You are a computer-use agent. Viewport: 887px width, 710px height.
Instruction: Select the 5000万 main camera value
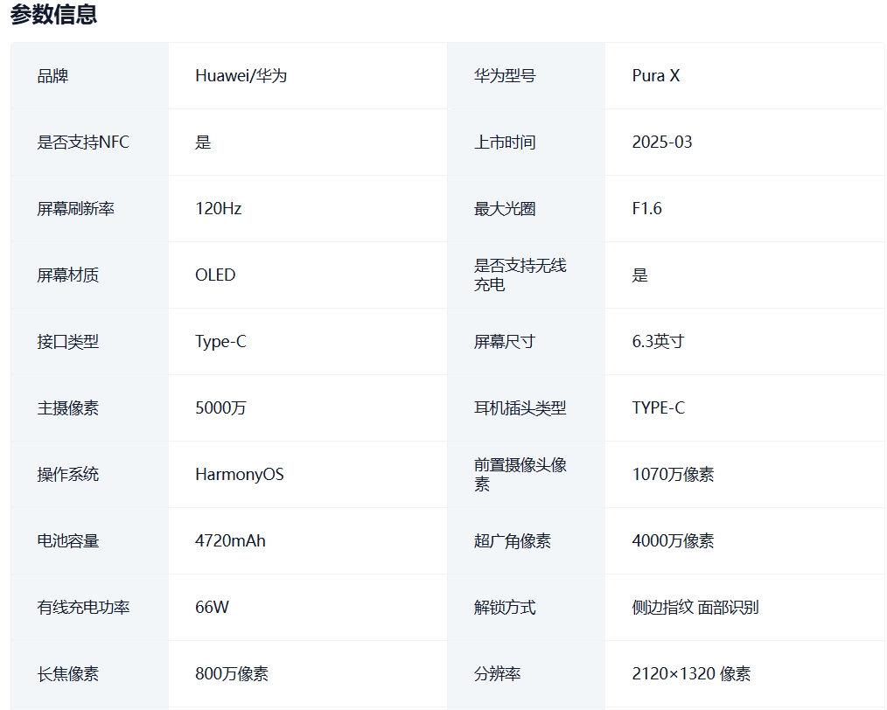click(x=220, y=407)
